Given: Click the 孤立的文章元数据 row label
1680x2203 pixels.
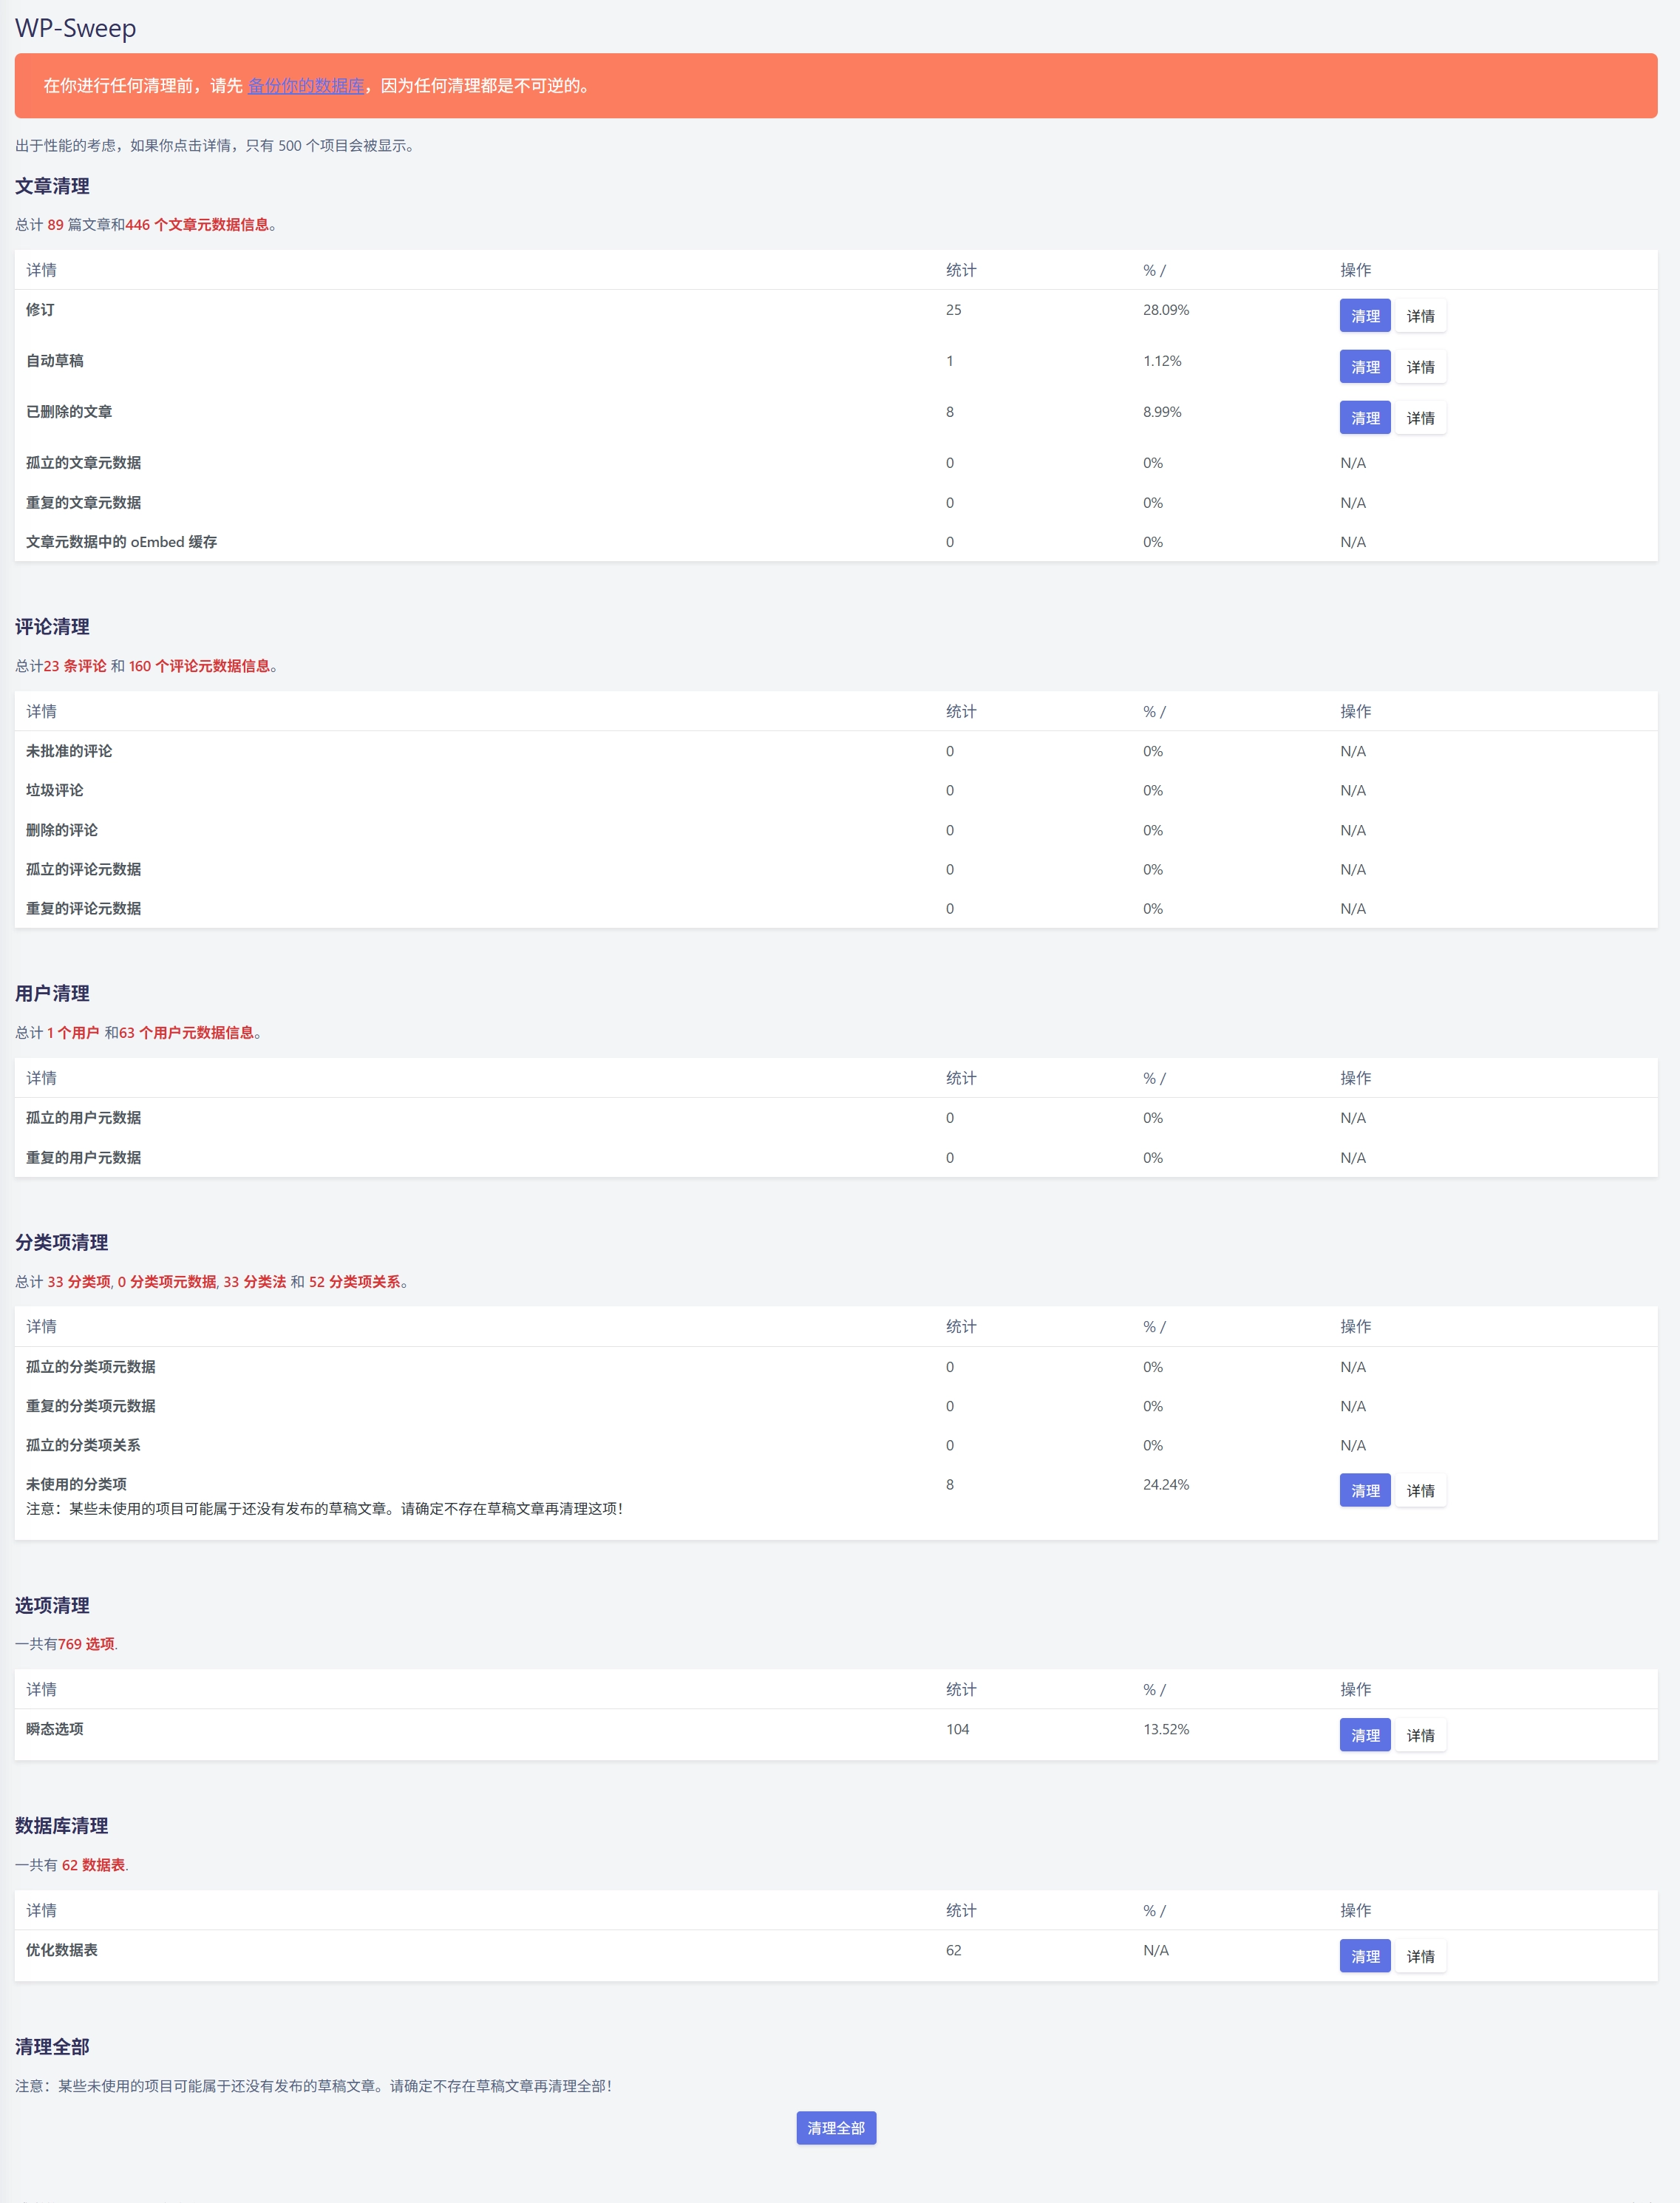Looking at the screenshot, I should tap(83, 463).
